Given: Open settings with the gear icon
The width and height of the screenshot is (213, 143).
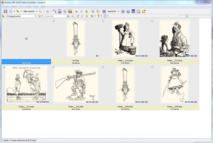Looking at the screenshot, I should pos(123,11).
